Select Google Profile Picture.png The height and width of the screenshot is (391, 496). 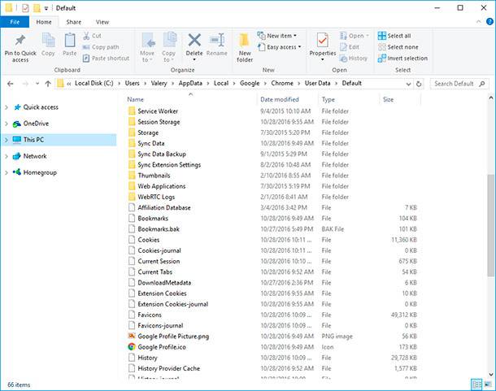pos(173,337)
